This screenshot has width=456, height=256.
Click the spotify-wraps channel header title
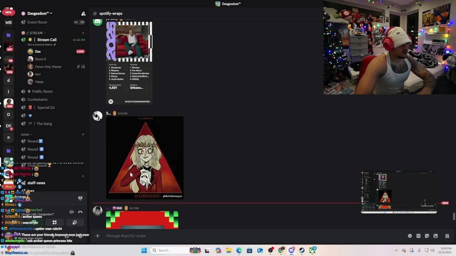click(111, 14)
